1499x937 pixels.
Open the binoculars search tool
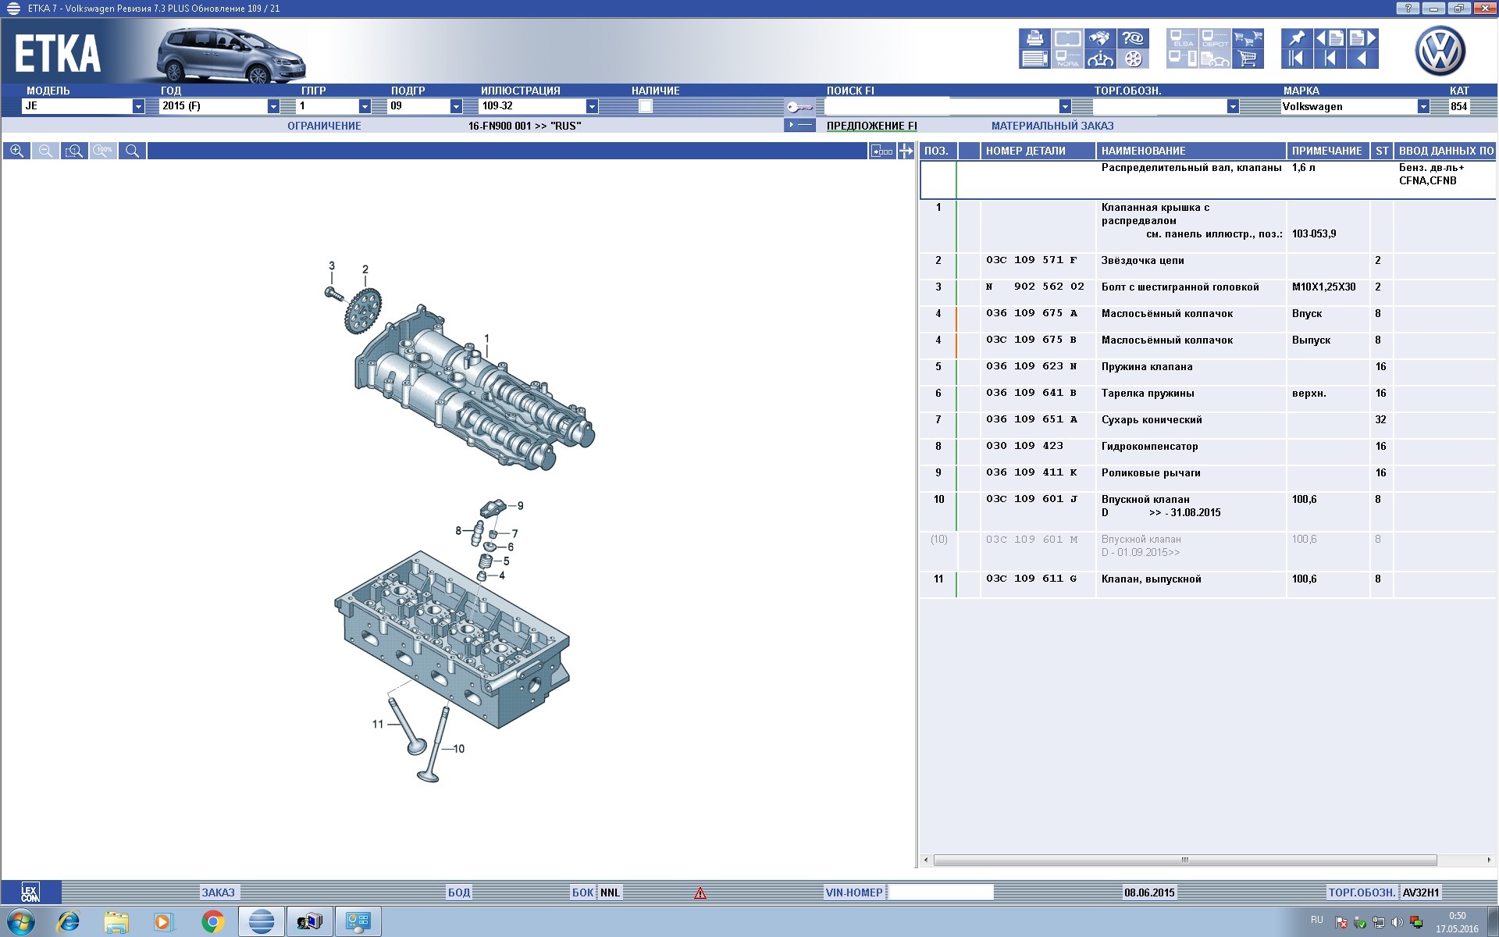1100,39
